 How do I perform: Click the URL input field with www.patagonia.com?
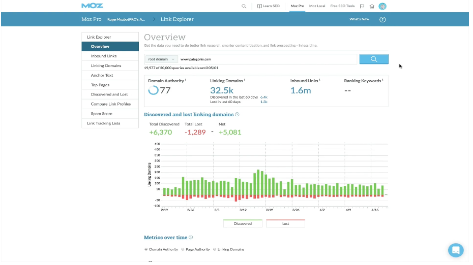[x=267, y=59]
